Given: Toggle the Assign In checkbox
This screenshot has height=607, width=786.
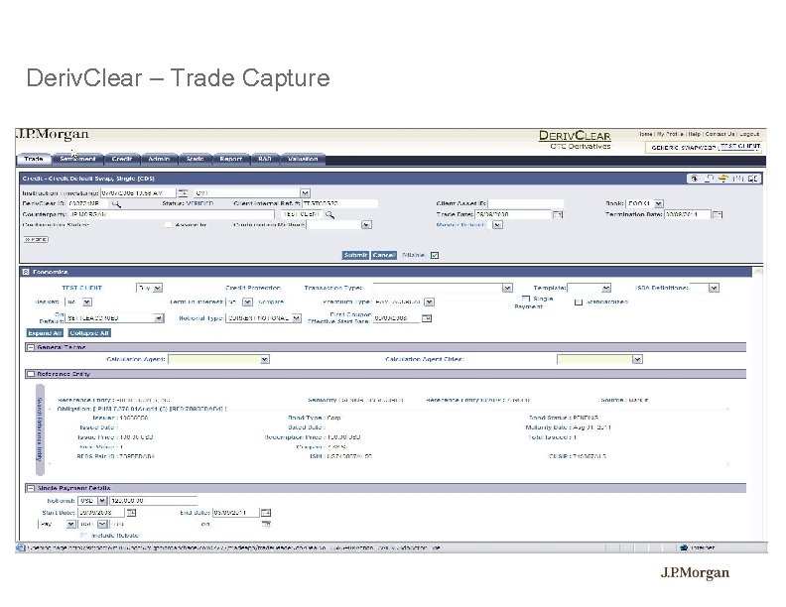Looking at the screenshot, I should click(169, 225).
